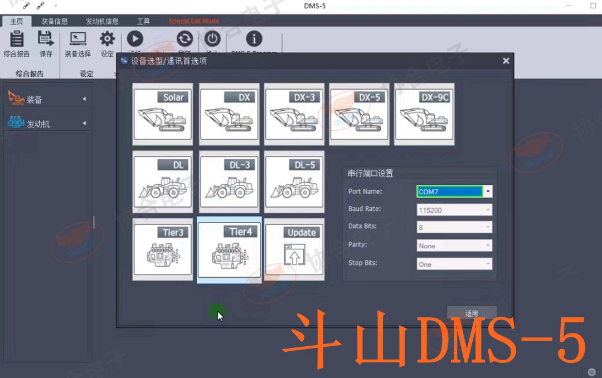Expand the 发动机 sidebar arrow

click(84, 124)
